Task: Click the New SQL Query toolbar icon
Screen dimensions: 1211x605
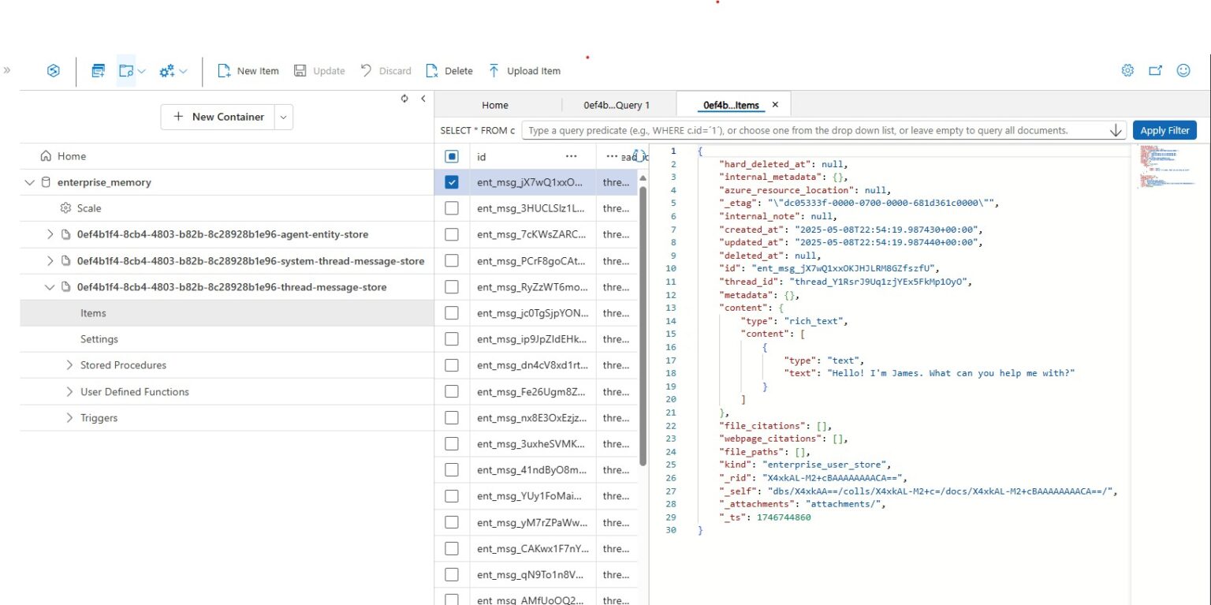Action: [x=99, y=71]
